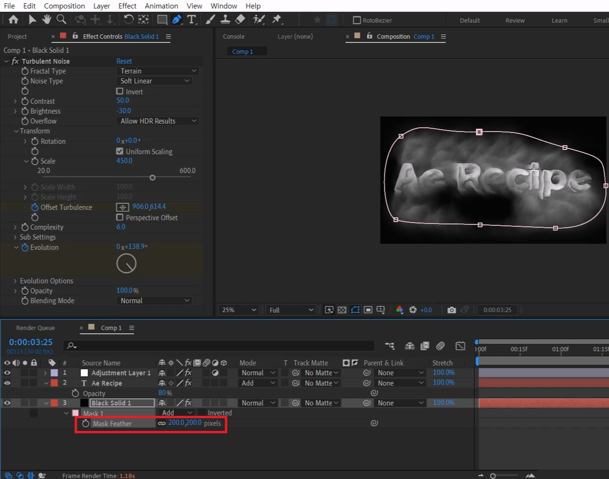609x479 pixels.
Task: Click the Black Solid 1 color swatch
Action: click(x=84, y=403)
